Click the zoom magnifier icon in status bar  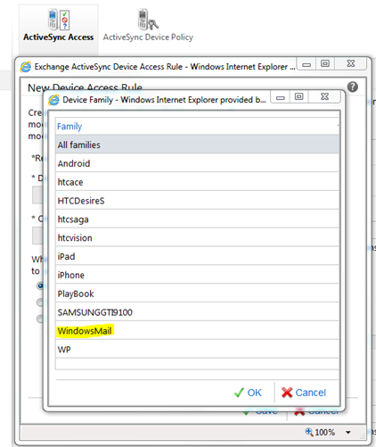[309, 432]
